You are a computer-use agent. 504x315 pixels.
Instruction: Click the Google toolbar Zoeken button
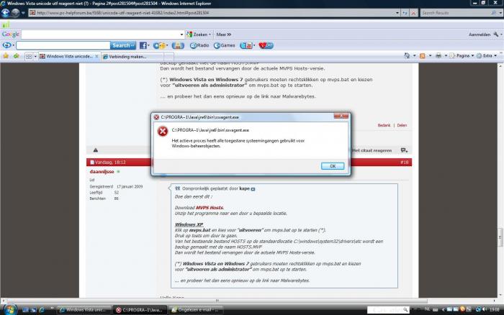pyautogui.click(x=199, y=35)
